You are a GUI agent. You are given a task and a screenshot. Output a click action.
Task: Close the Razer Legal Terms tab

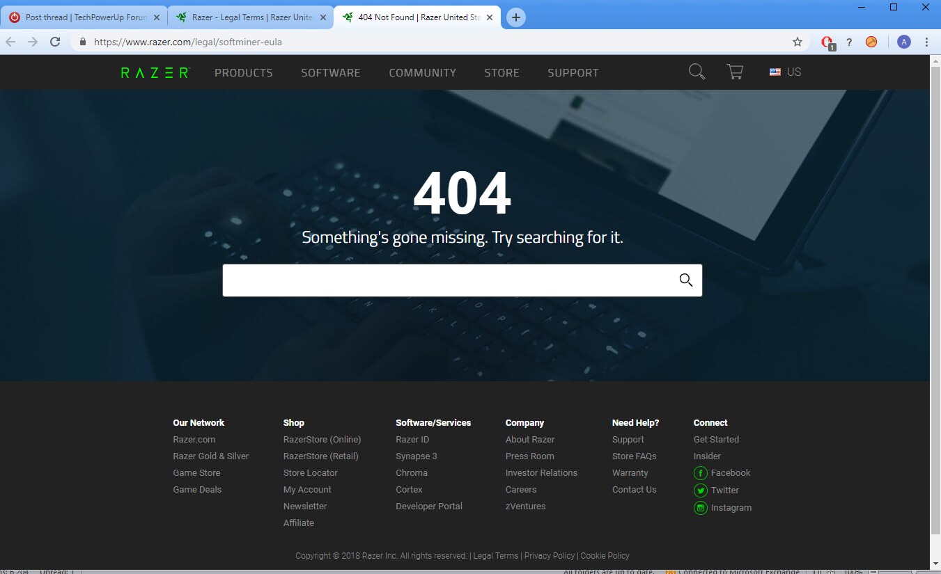tap(322, 17)
